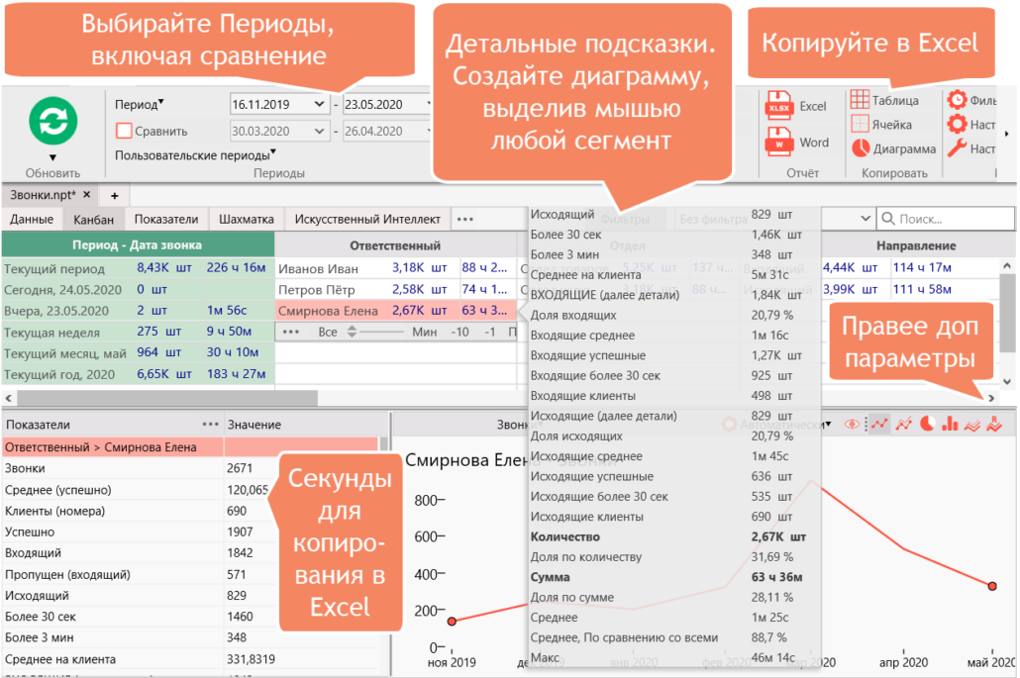The width and height of the screenshot is (1020, 678).
Task: Click the май 2020 chart data point
Action: [x=992, y=586]
